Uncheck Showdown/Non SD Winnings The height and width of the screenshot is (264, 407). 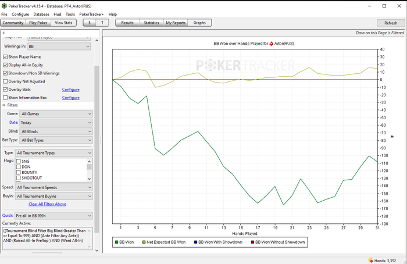5,73
